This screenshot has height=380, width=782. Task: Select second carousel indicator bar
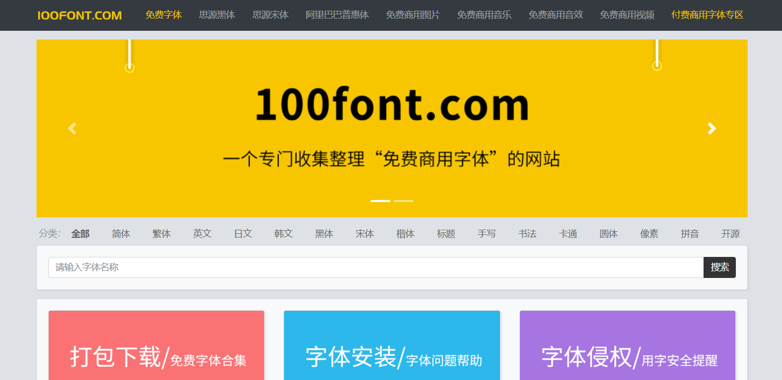pyautogui.click(x=404, y=201)
